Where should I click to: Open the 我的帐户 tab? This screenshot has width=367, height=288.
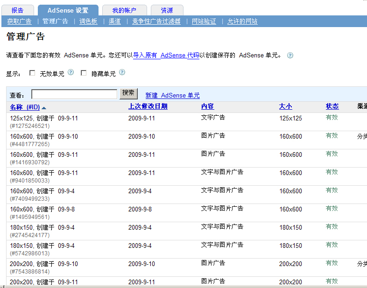click(124, 10)
